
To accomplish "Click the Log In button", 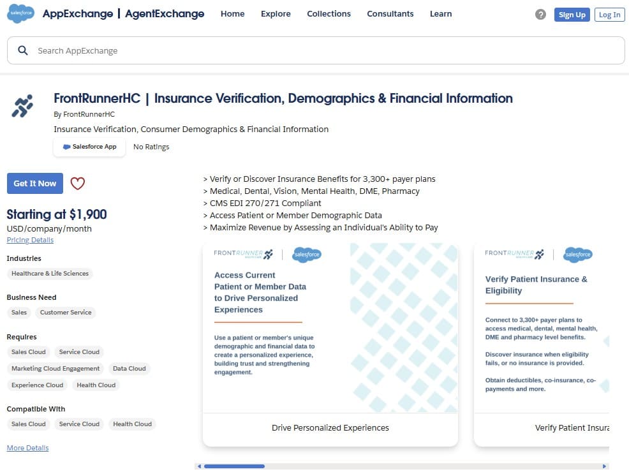I will pos(609,15).
